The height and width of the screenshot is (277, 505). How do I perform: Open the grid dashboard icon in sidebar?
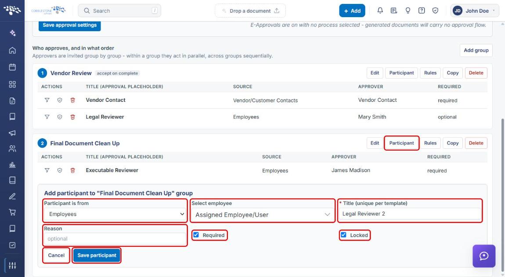pyautogui.click(x=12, y=84)
